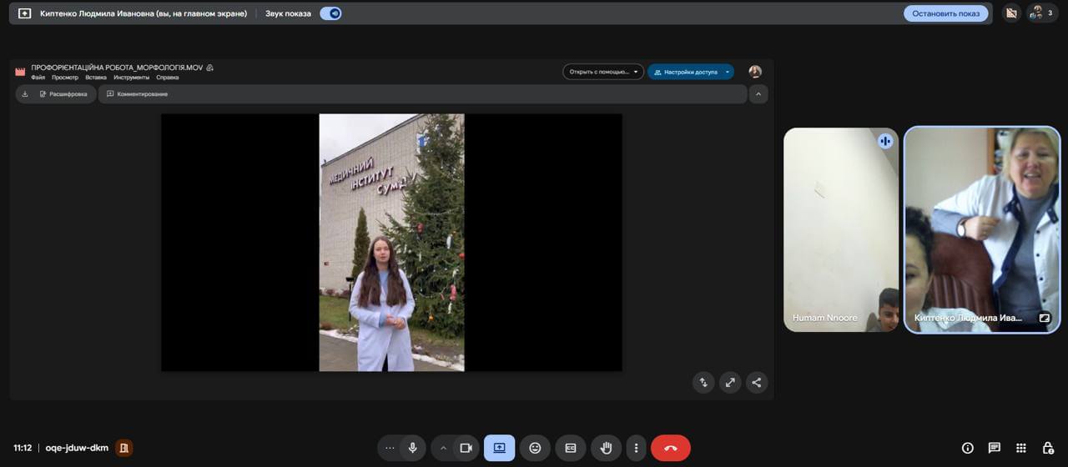Expand video settings arrow next to camera
The image size is (1068, 467).
point(443,448)
